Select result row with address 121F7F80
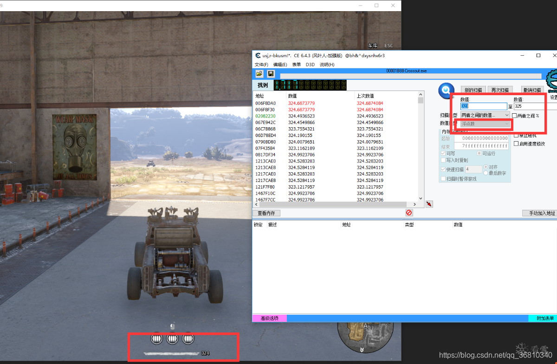Screen dimensions: 557x364 (x=335, y=187)
